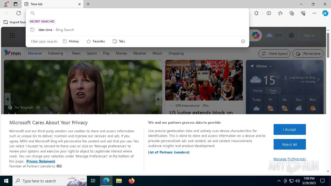Launch Firefox from the taskbar

pos(132,181)
